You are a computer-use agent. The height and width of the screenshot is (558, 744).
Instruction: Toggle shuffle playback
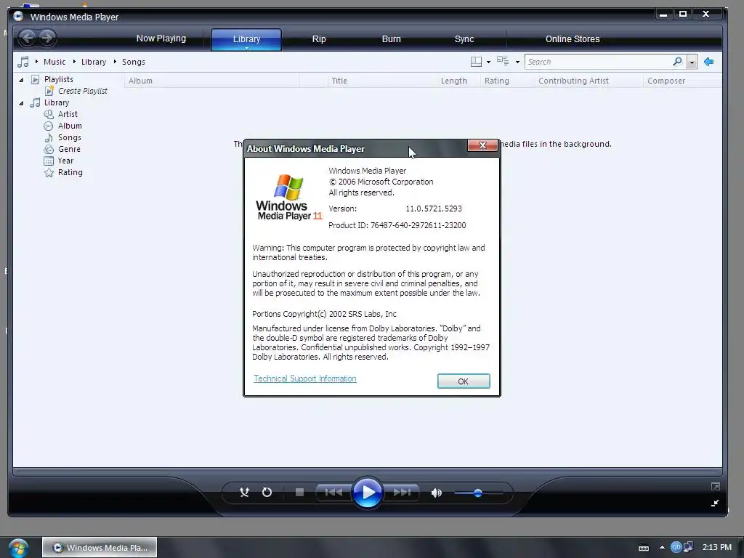coord(244,493)
